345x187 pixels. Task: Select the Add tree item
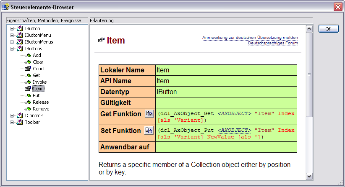[37, 55]
